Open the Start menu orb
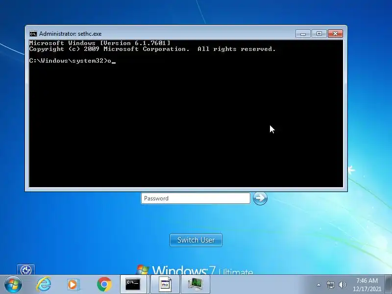The width and height of the screenshot is (392, 294). coord(13,285)
